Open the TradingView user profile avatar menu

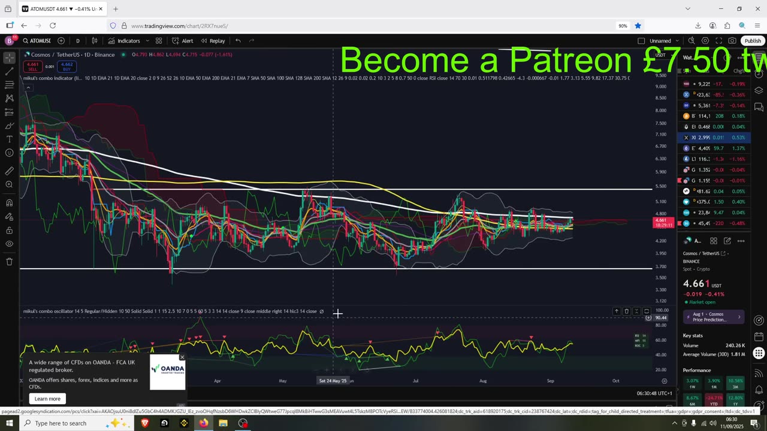[x=9, y=41]
